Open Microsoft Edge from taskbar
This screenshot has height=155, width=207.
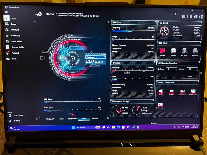click(119, 127)
